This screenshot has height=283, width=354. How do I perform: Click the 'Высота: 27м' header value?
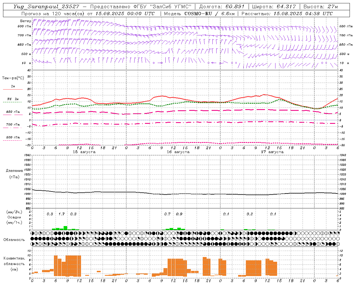pyautogui.click(x=321, y=7)
